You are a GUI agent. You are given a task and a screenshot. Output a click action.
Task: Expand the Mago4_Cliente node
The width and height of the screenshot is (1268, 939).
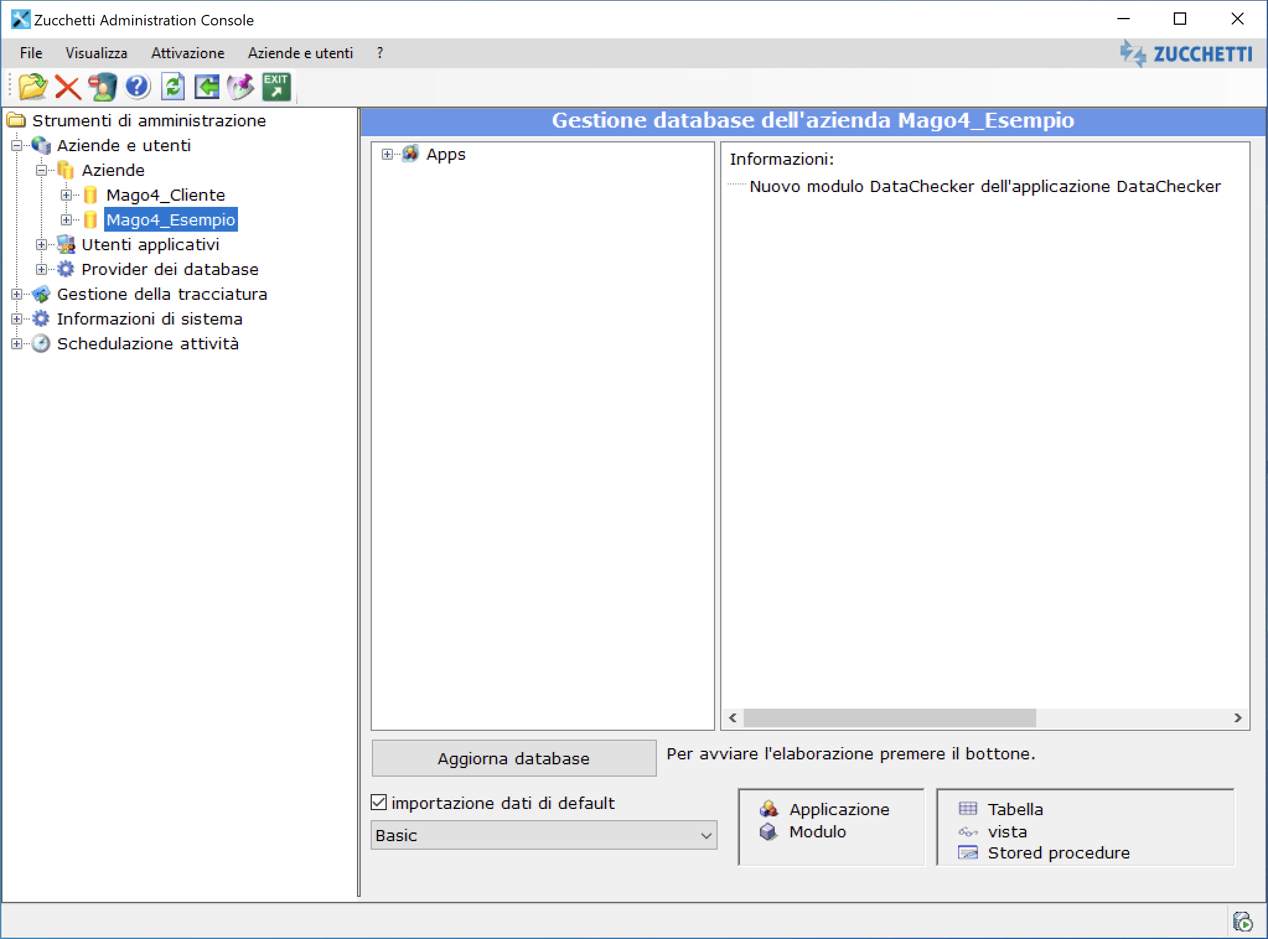[x=66, y=195]
